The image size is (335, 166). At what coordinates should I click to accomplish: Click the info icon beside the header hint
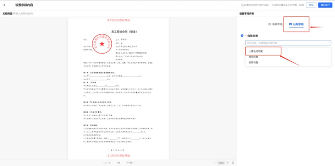click(x=242, y=5)
